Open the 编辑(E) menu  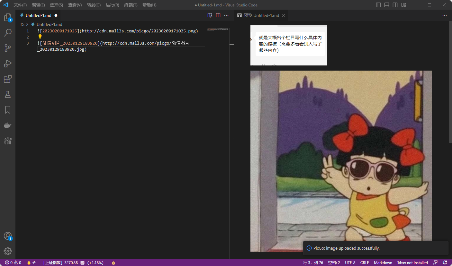38,5
